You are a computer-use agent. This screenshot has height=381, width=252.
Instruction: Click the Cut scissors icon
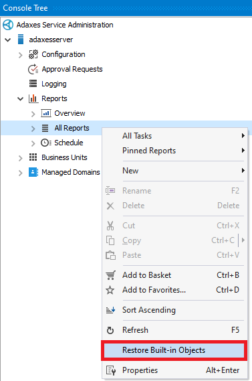110,226
